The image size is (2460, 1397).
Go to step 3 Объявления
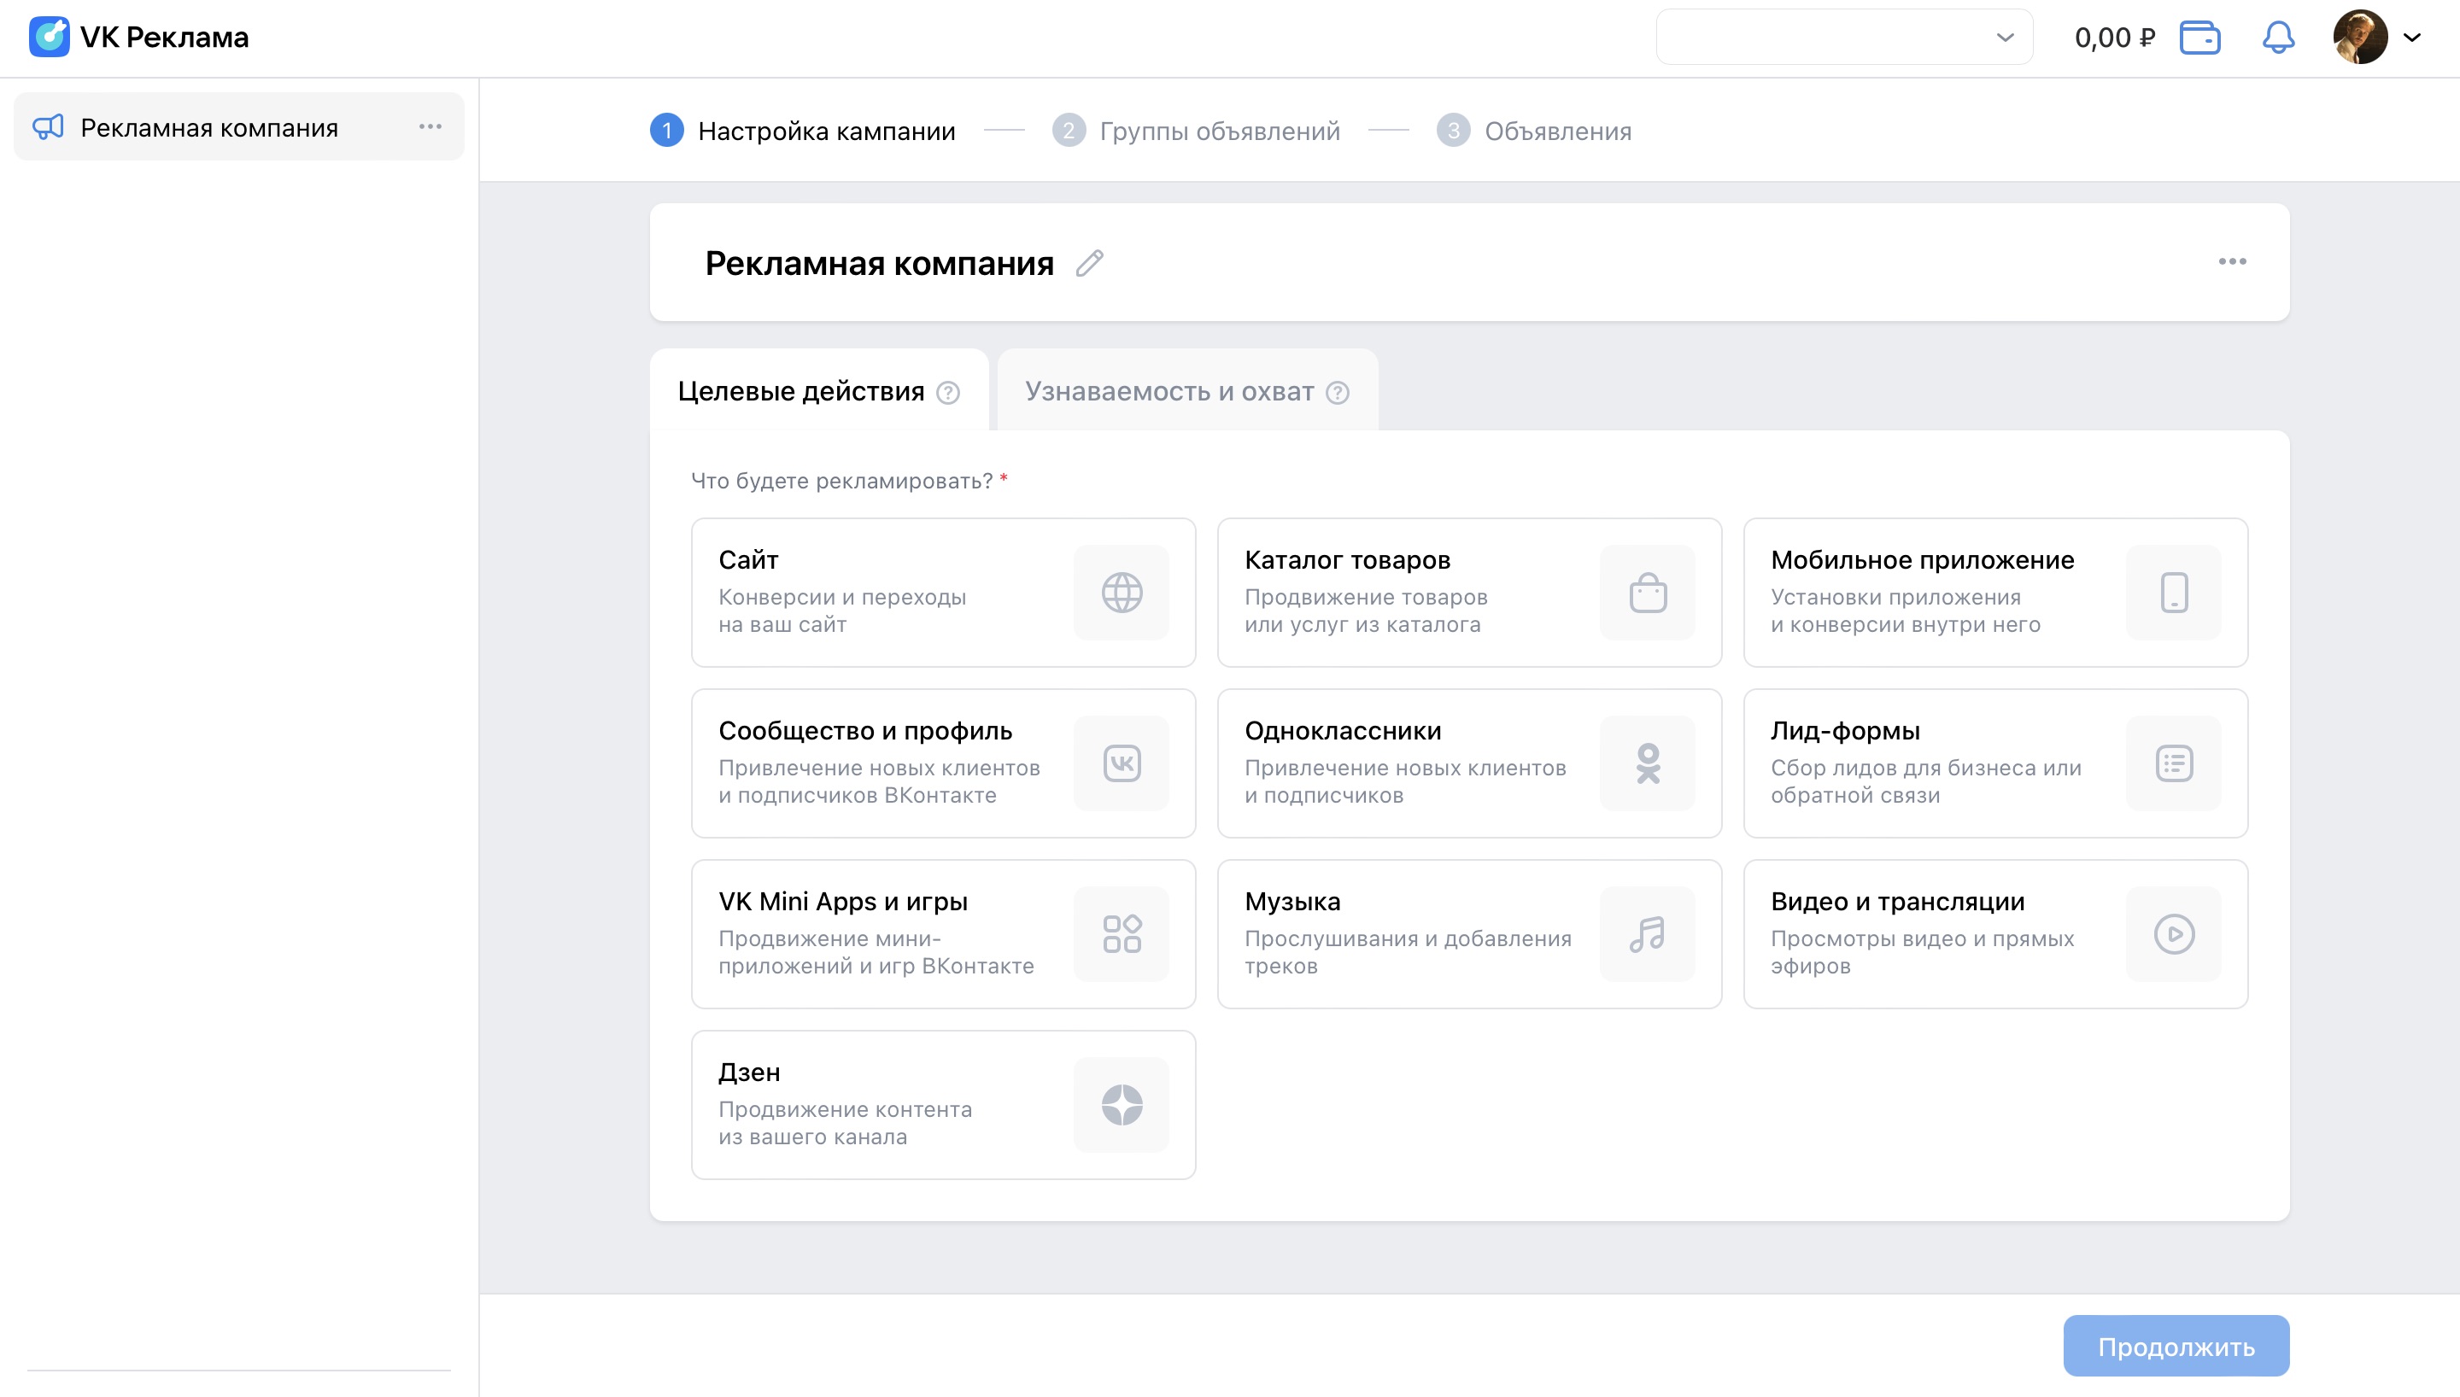tap(1533, 131)
